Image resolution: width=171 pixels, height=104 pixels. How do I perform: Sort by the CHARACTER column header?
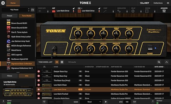point(89,67)
